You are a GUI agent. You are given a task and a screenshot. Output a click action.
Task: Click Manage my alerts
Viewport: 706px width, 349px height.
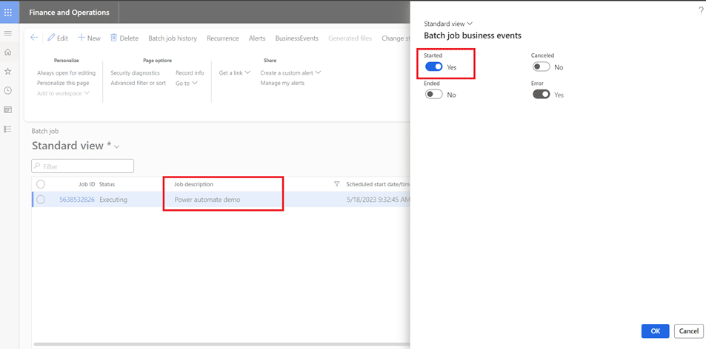(282, 83)
